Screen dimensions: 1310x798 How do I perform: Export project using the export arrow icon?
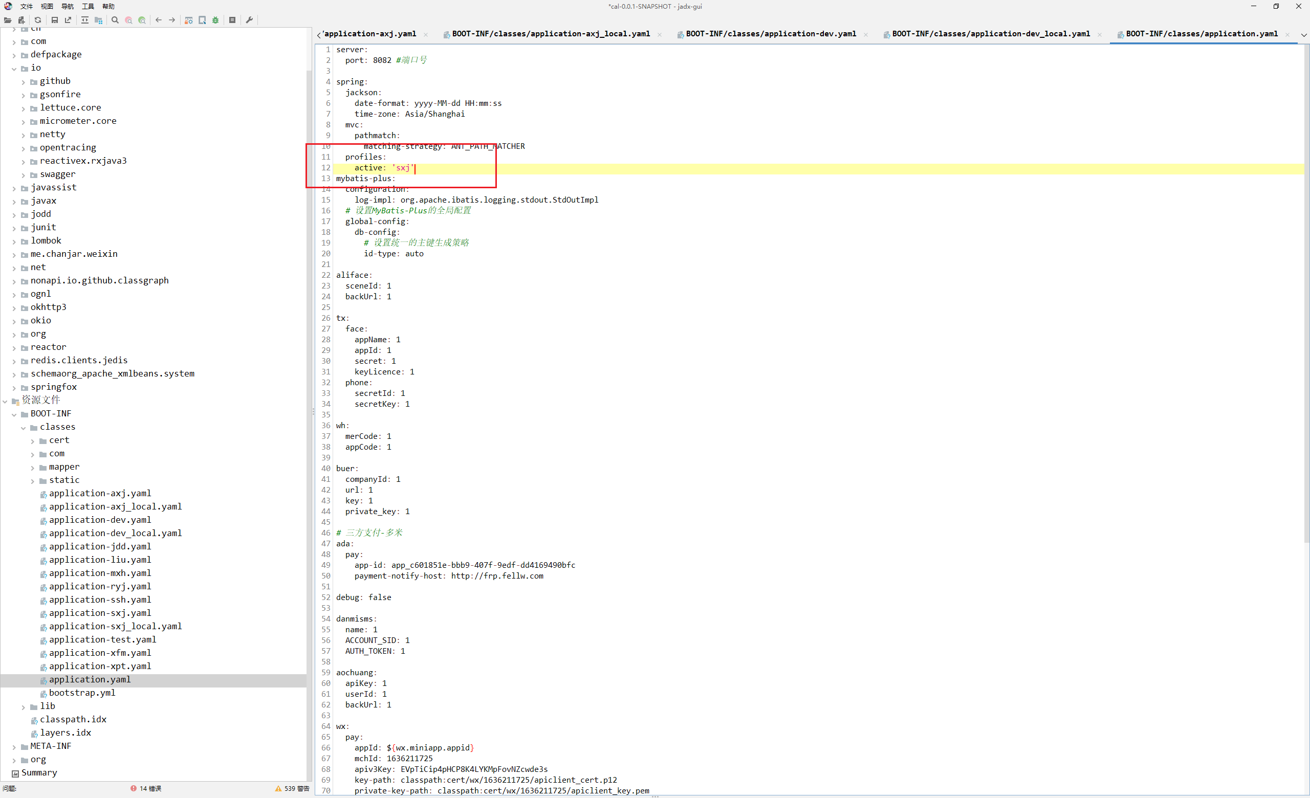[x=68, y=20]
